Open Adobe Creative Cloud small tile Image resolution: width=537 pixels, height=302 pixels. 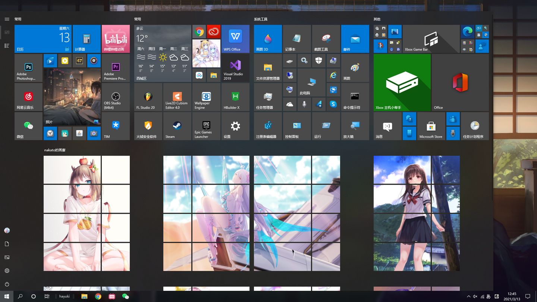pyautogui.click(x=214, y=32)
